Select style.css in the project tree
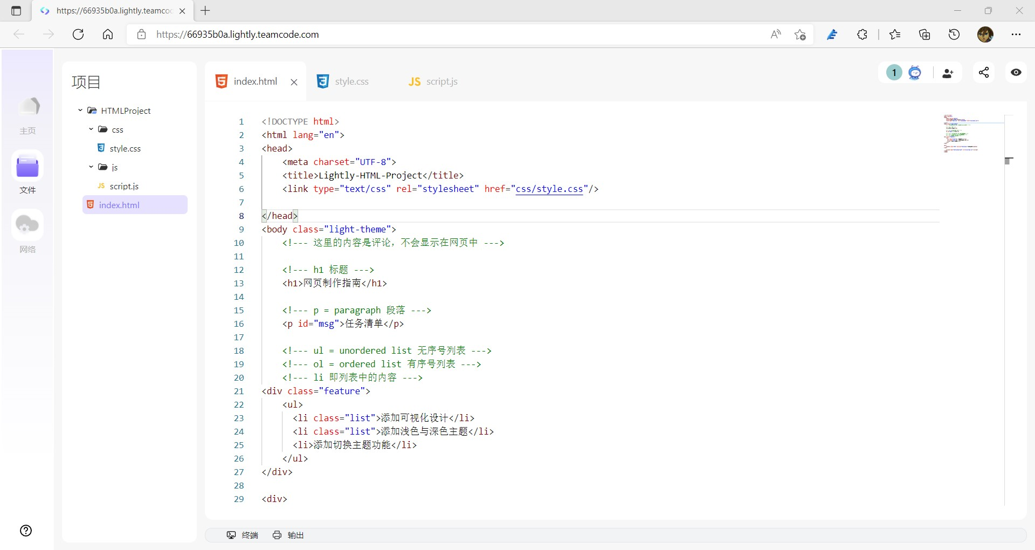This screenshot has height=550, width=1035. coord(125,148)
